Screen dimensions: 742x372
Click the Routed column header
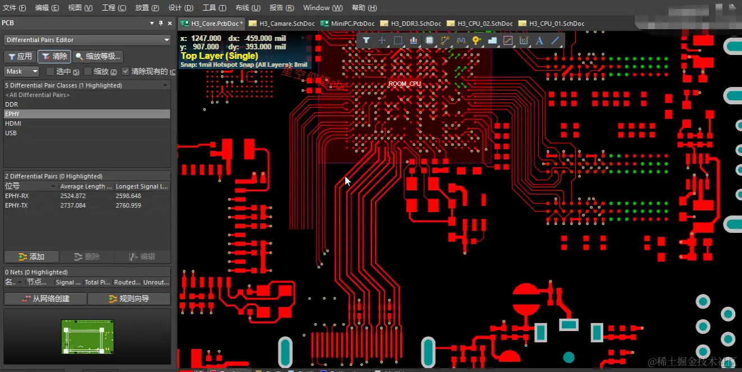coord(127,282)
